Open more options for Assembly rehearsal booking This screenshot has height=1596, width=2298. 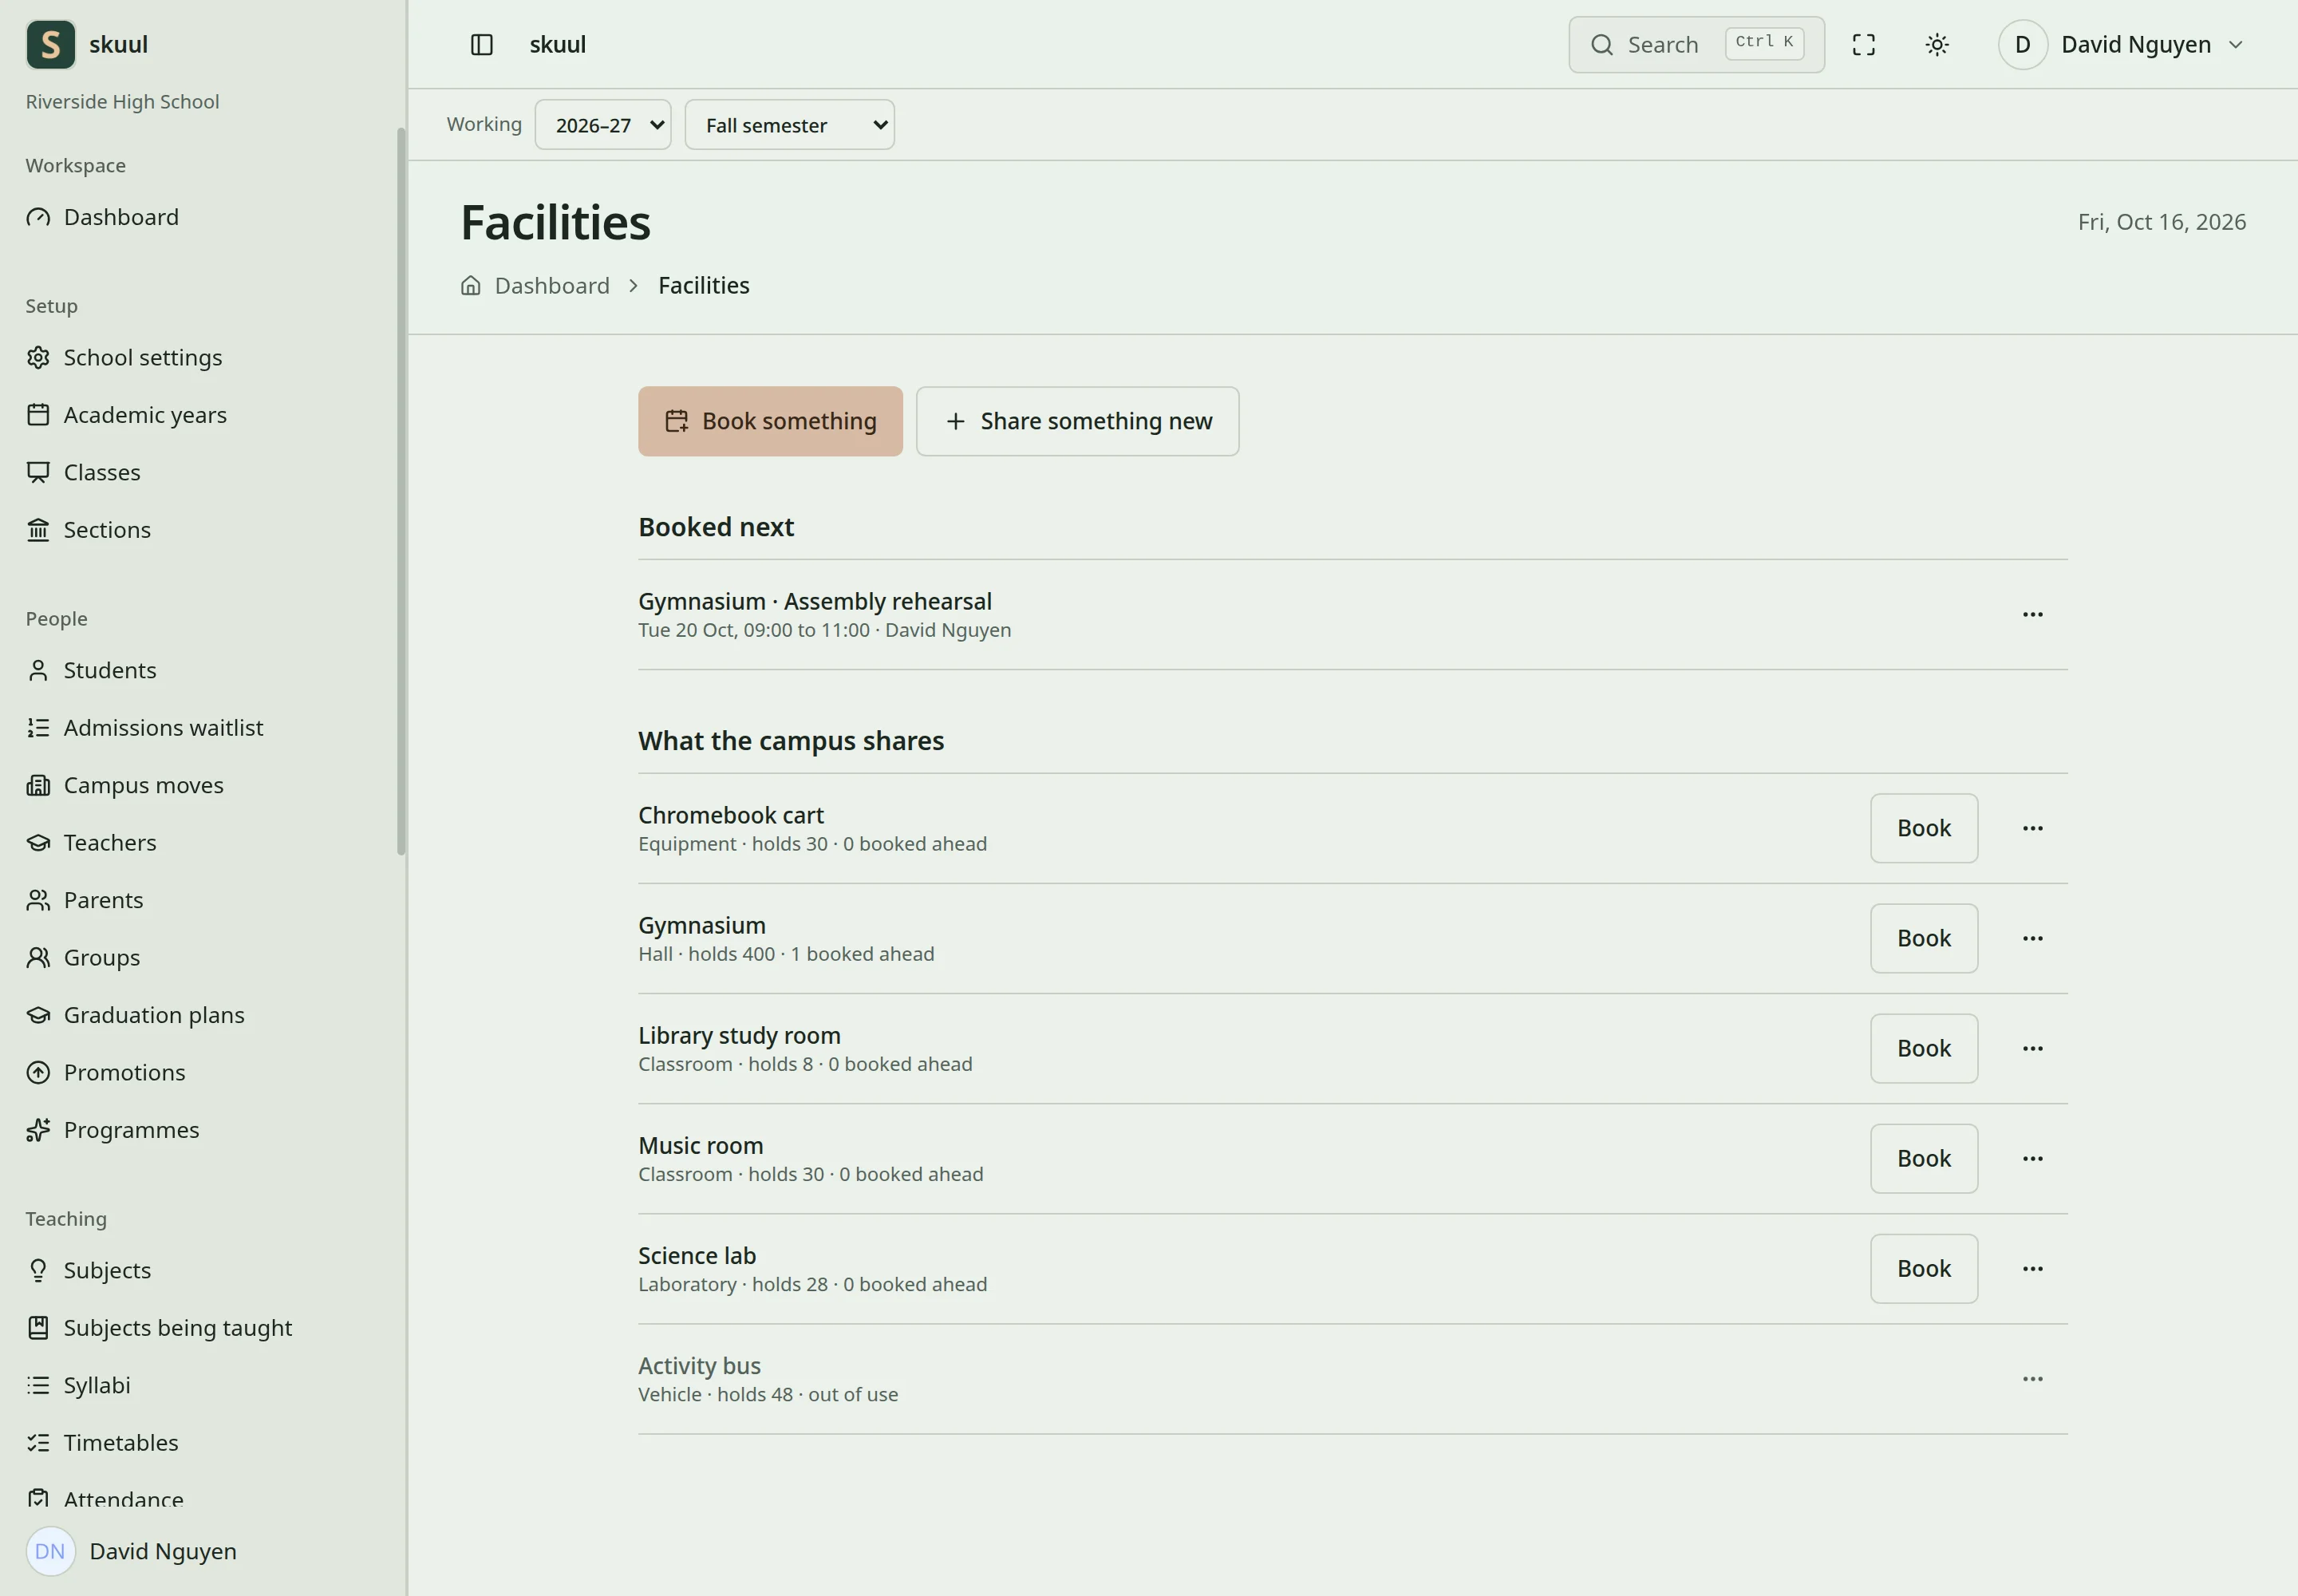[x=2032, y=614]
